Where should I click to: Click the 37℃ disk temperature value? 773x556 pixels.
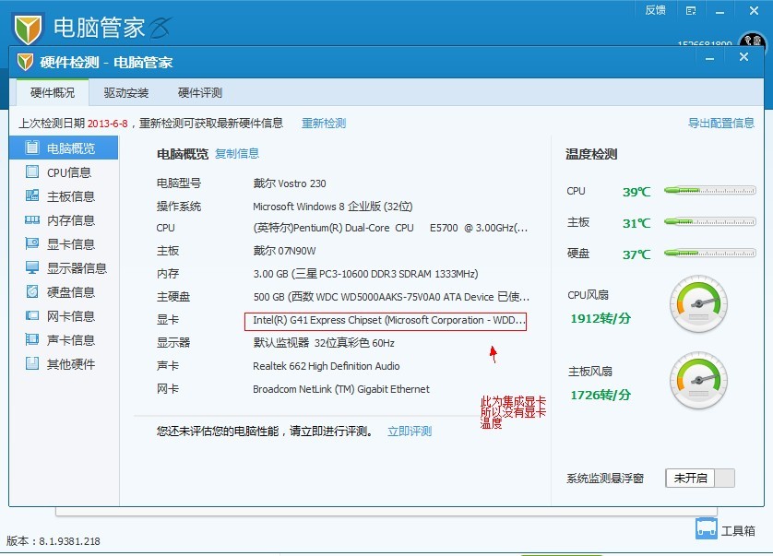[x=636, y=254]
